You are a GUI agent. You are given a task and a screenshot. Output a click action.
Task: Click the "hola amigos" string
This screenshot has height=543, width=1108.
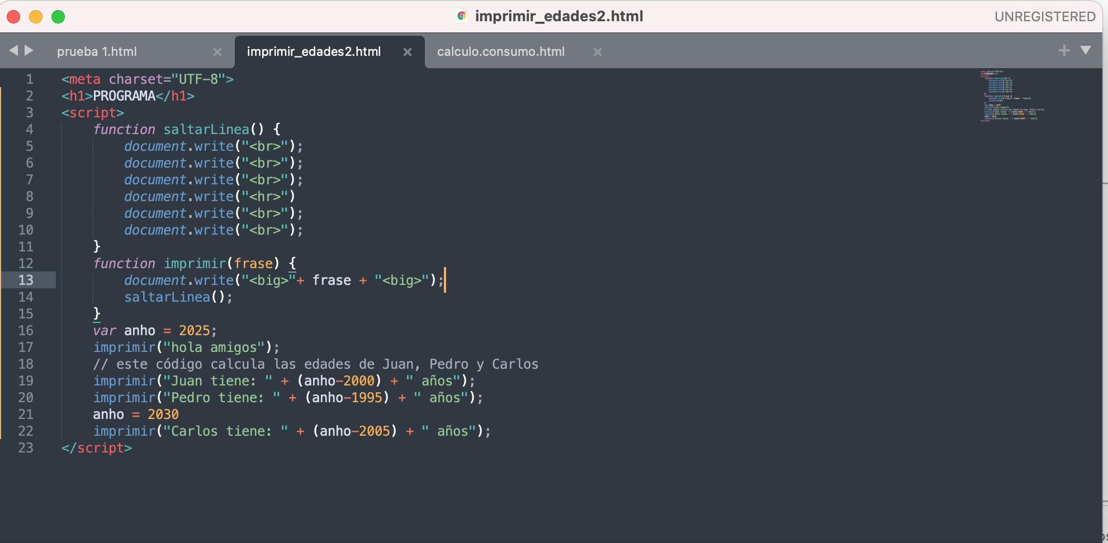(x=214, y=347)
